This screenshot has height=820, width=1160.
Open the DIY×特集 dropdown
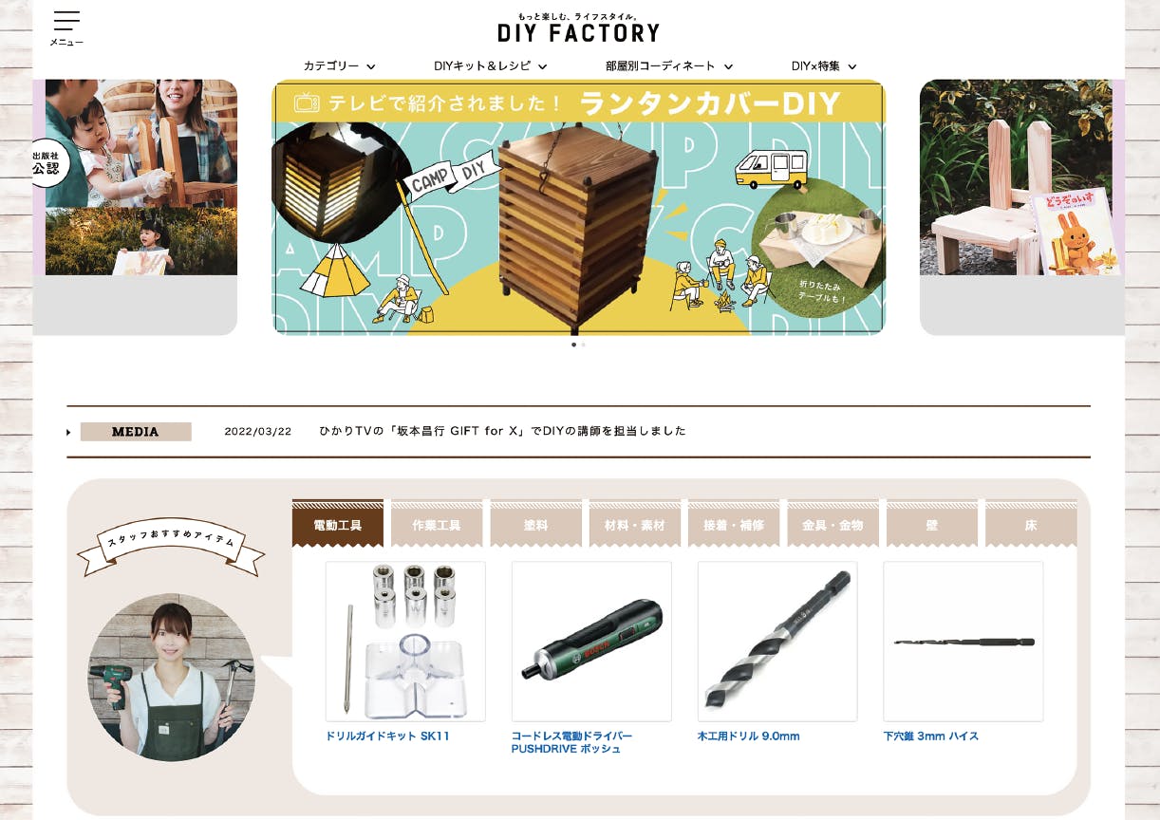824,66
